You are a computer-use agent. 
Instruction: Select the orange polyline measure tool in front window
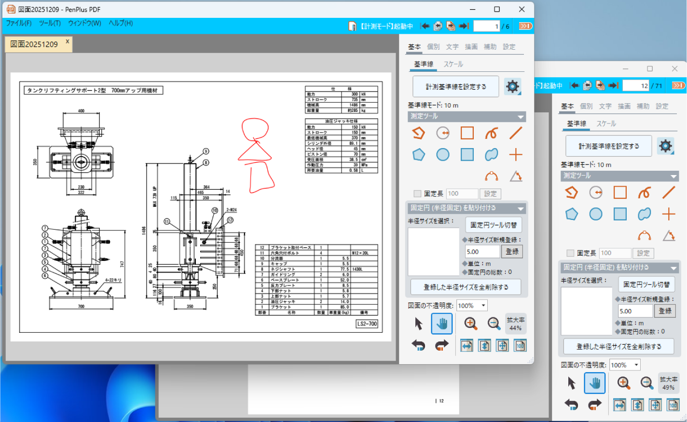click(x=418, y=133)
